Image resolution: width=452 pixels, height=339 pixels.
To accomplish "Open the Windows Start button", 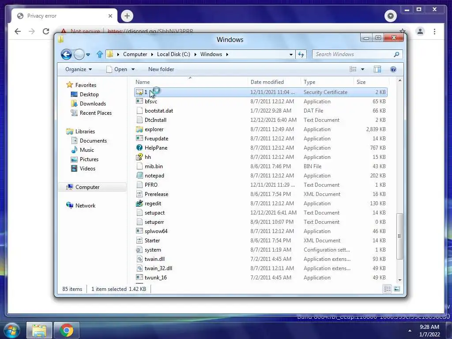I will [11, 331].
